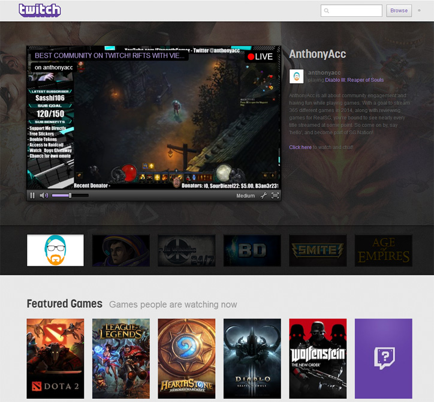
Task: Open anthonyacc avatar next to channel name
Action: 297,76
